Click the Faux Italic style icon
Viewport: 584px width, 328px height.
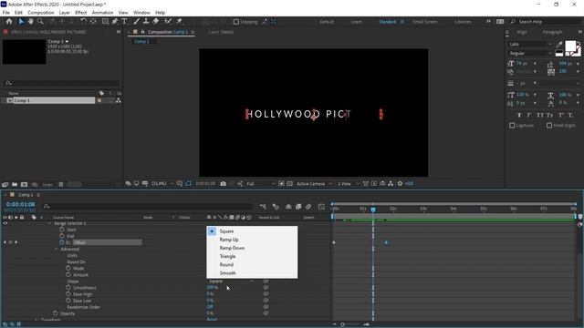pyautogui.click(x=529, y=116)
